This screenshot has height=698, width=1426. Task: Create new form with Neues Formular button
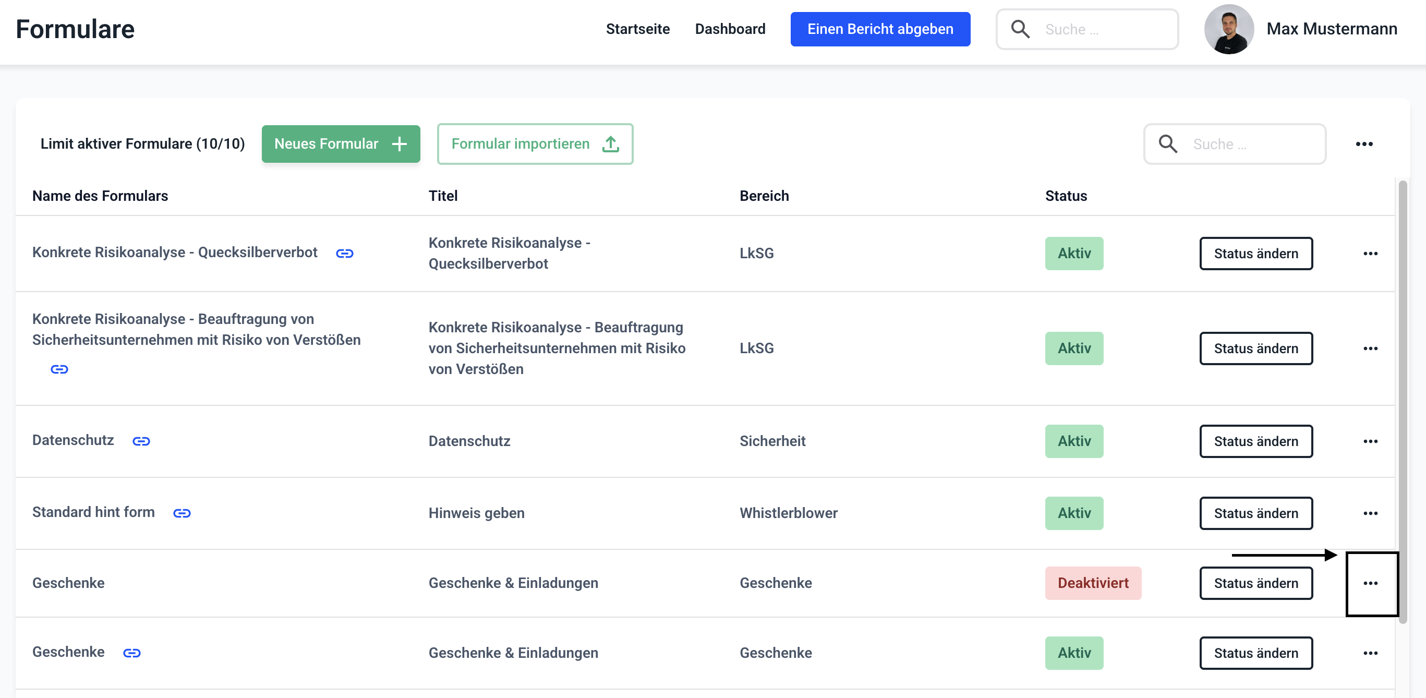pos(341,144)
